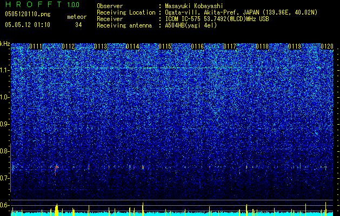Click the 0116 time marker
The image size is (340, 216).
click(197, 46)
